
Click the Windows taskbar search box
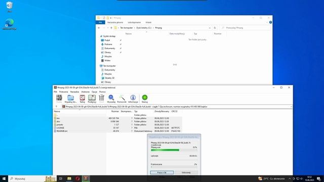point(32,178)
